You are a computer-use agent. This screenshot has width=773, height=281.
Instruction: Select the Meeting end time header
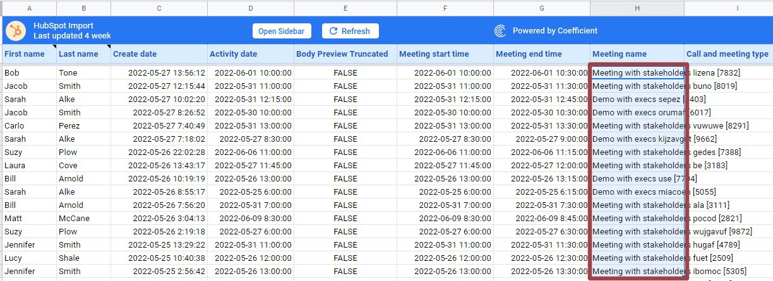click(x=529, y=54)
